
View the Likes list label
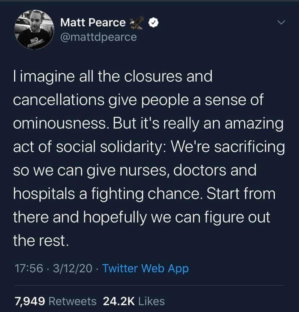[152, 301]
